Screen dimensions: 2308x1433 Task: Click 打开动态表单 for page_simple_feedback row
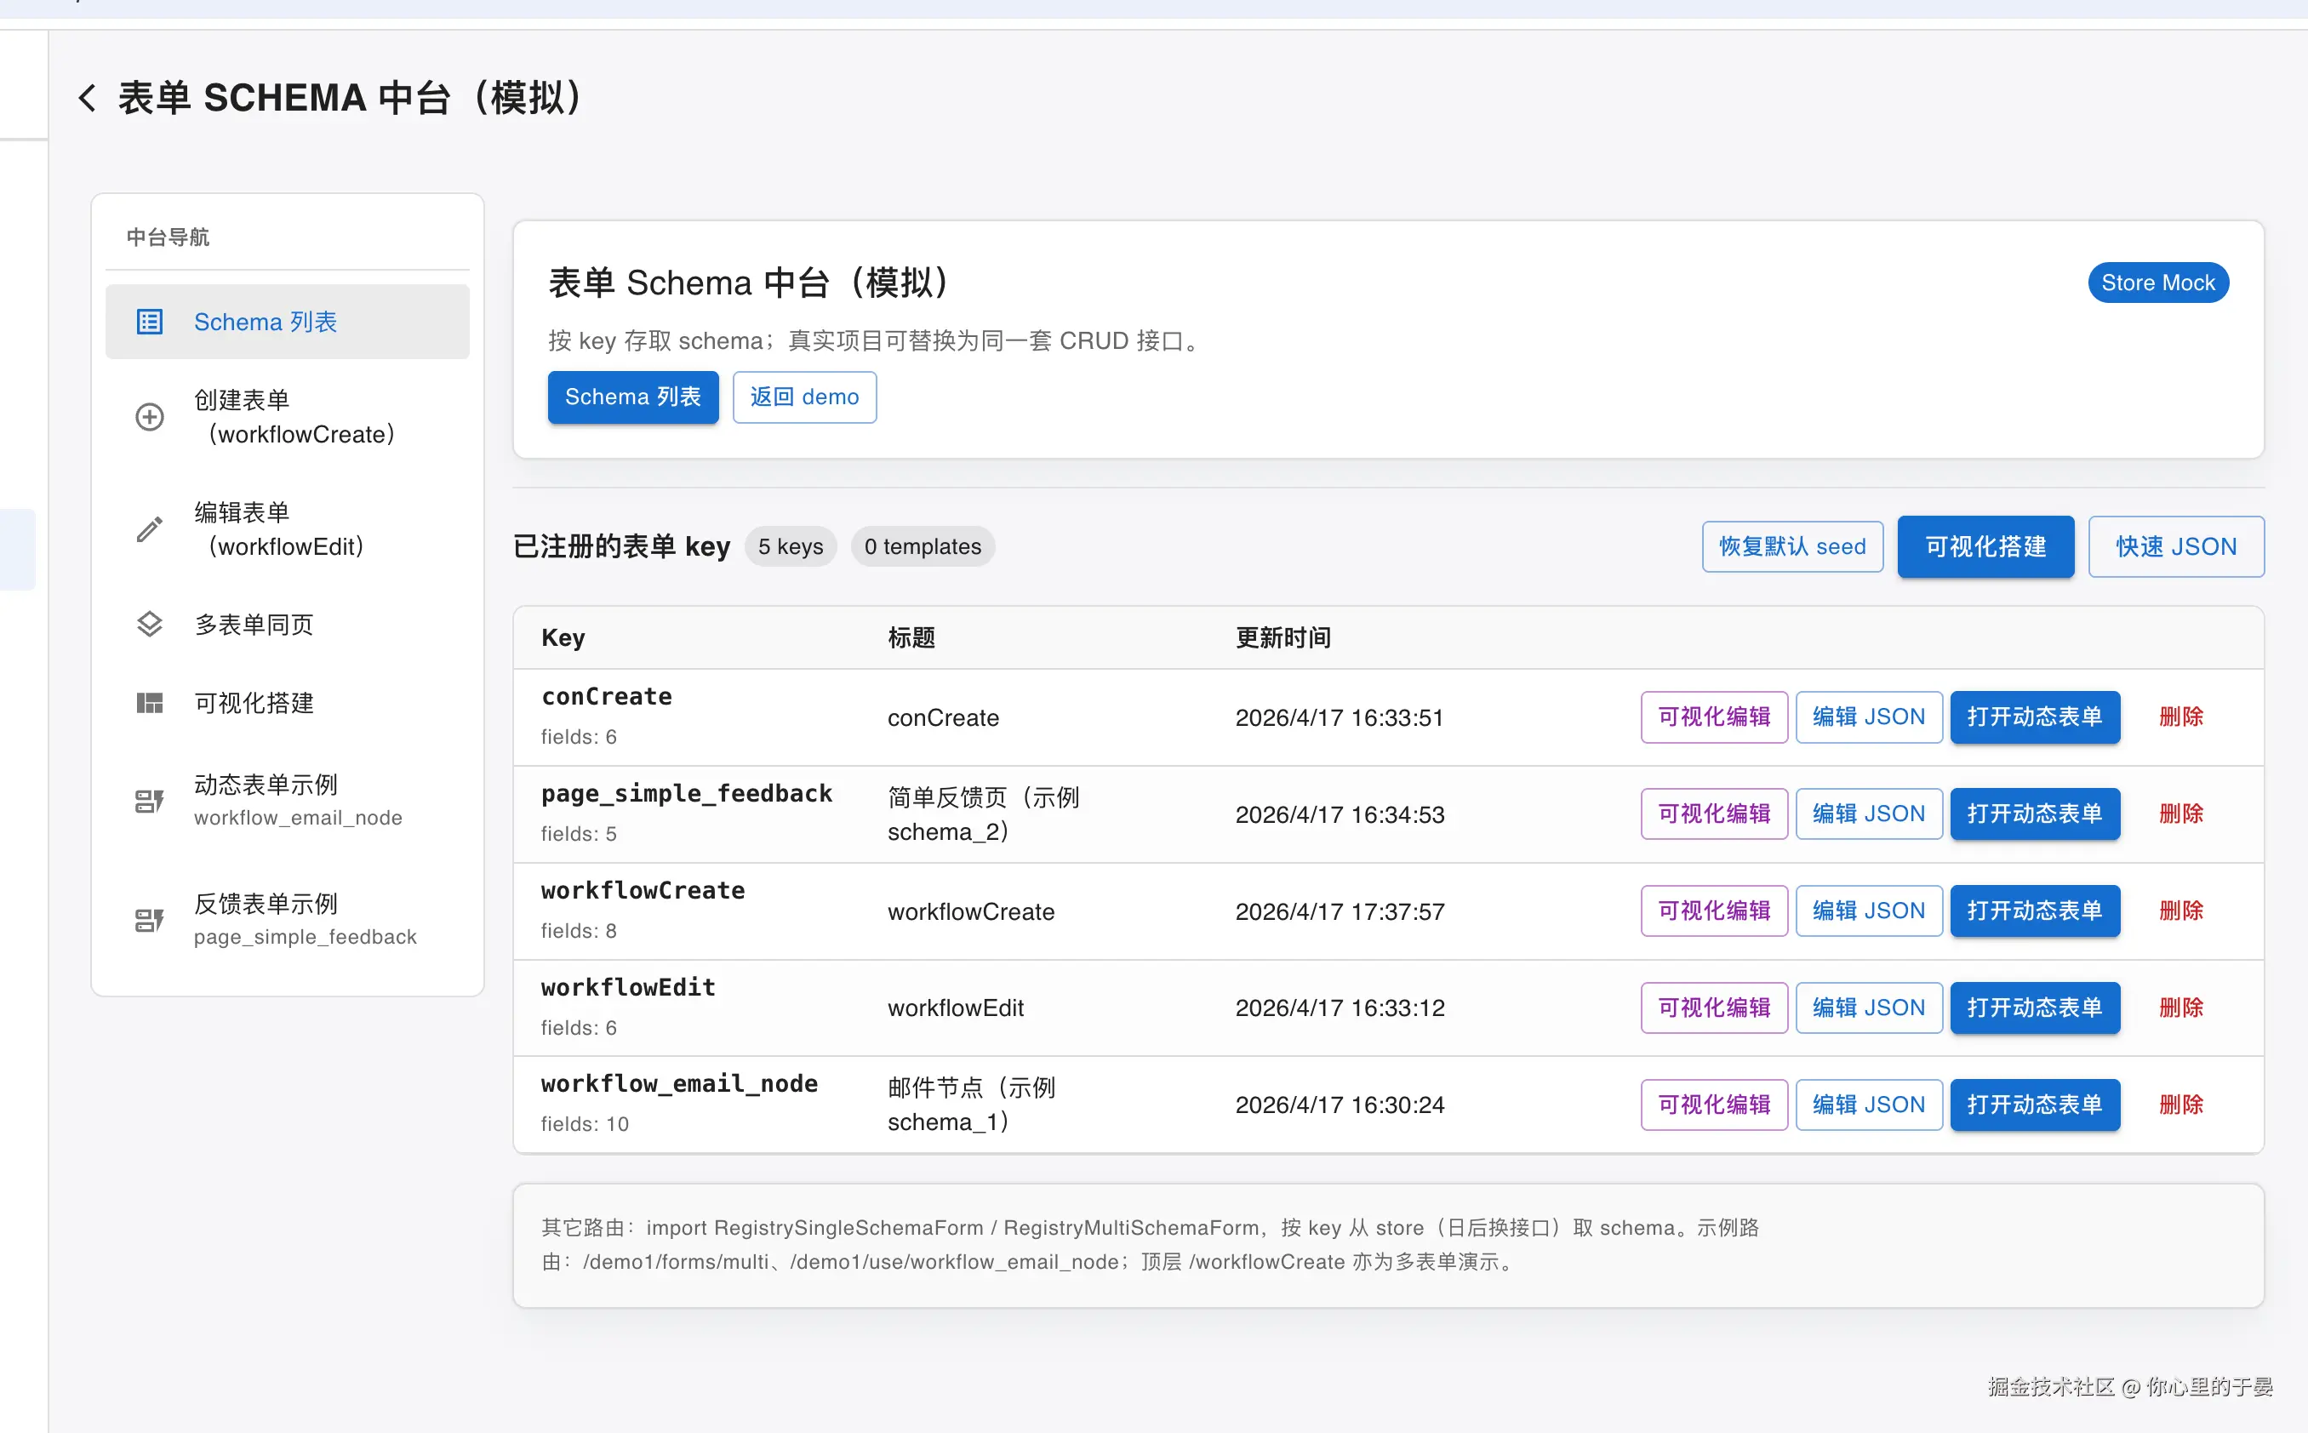coord(2035,814)
